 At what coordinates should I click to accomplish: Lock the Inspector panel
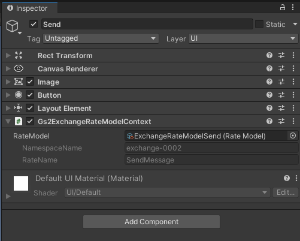point(282,8)
